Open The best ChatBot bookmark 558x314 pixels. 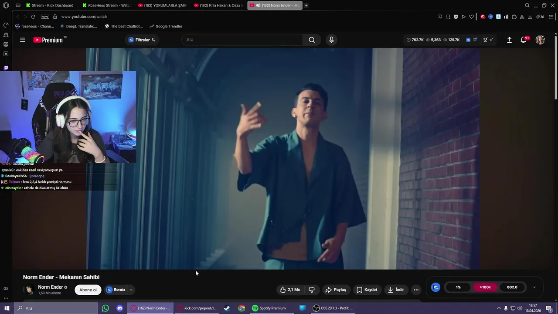click(x=124, y=26)
